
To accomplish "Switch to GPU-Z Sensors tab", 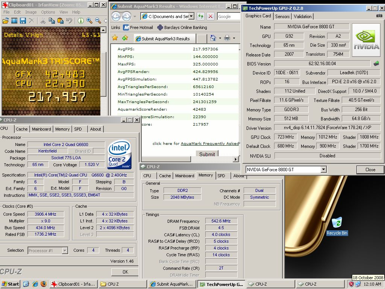I will coord(282,17).
